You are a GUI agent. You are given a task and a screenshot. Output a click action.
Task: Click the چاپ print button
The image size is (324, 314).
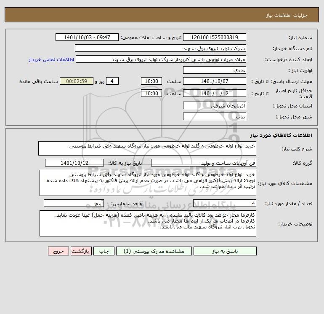pyautogui.click(x=104, y=251)
